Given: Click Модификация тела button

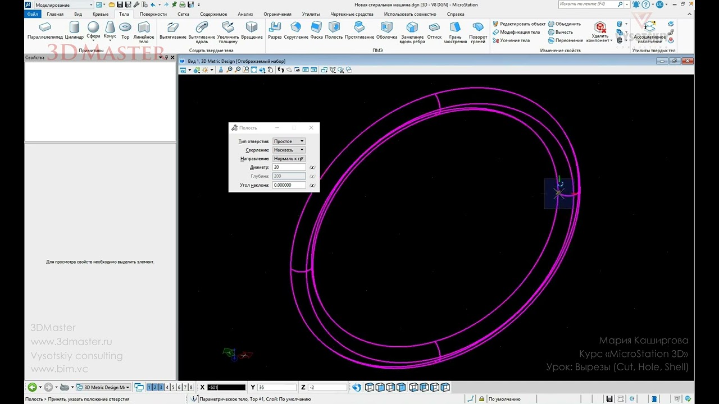Looking at the screenshot, I should coord(516,32).
